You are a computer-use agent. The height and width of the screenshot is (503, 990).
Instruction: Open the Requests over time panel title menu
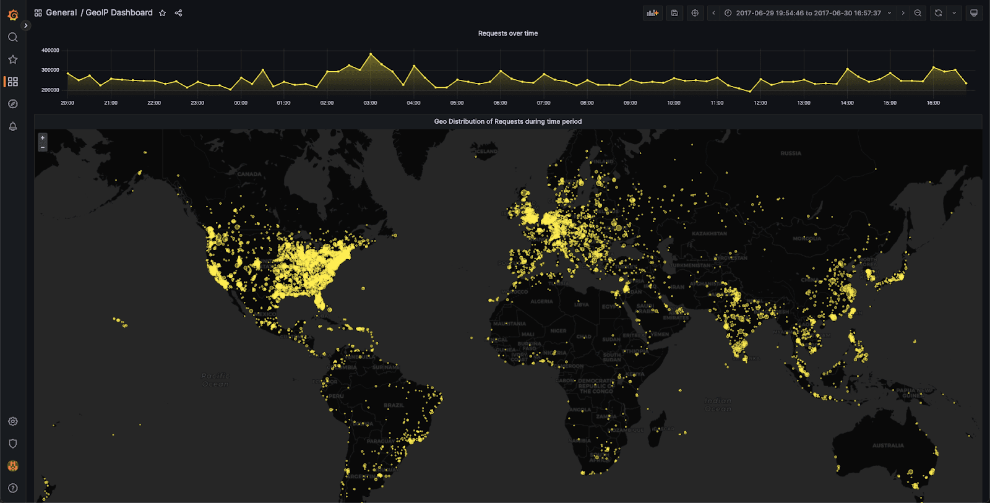tap(507, 33)
